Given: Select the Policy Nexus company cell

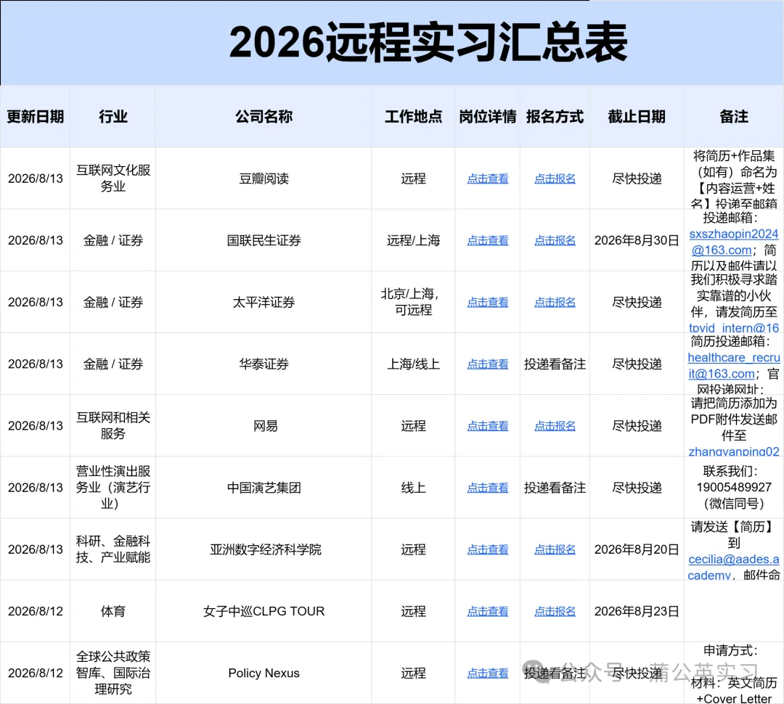Looking at the screenshot, I should point(264,674).
